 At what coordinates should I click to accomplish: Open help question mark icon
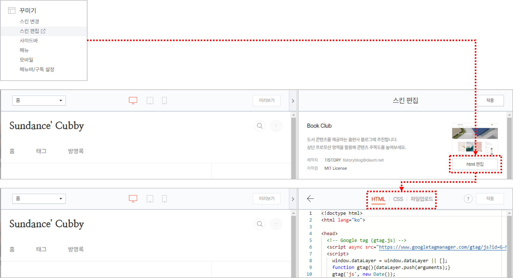[468, 199]
